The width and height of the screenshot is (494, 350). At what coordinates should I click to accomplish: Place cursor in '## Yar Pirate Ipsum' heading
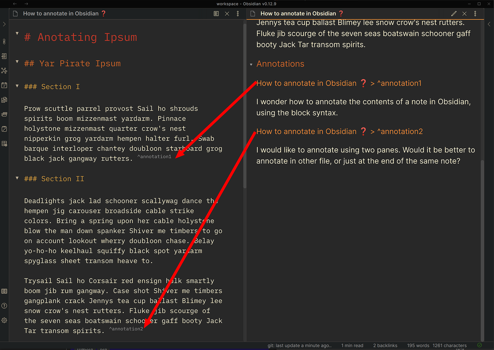(x=72, y=63)
